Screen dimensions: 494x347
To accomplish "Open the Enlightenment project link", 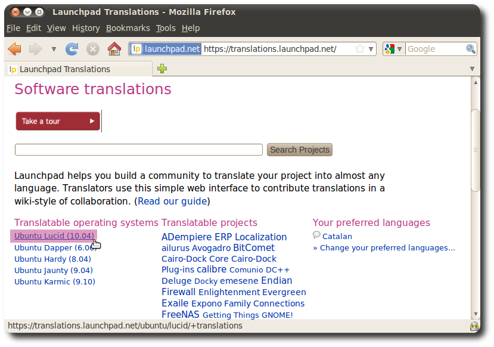I will coord(229,292).
